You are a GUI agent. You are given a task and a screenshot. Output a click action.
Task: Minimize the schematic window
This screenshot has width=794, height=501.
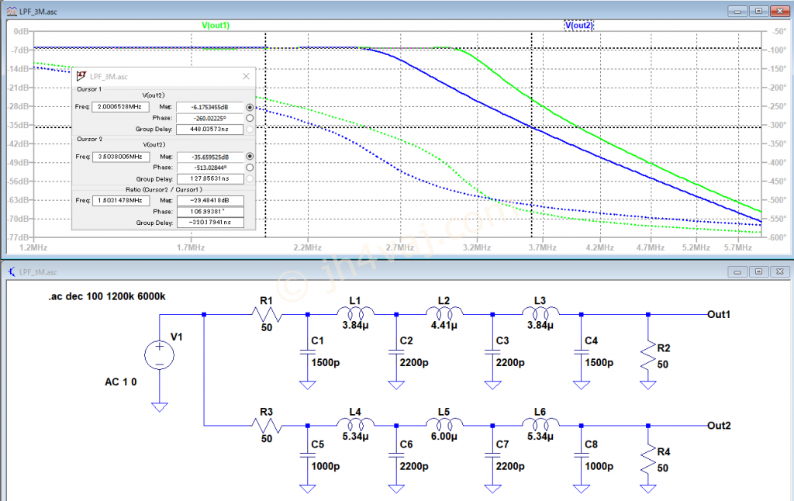[x=737, y=272]
